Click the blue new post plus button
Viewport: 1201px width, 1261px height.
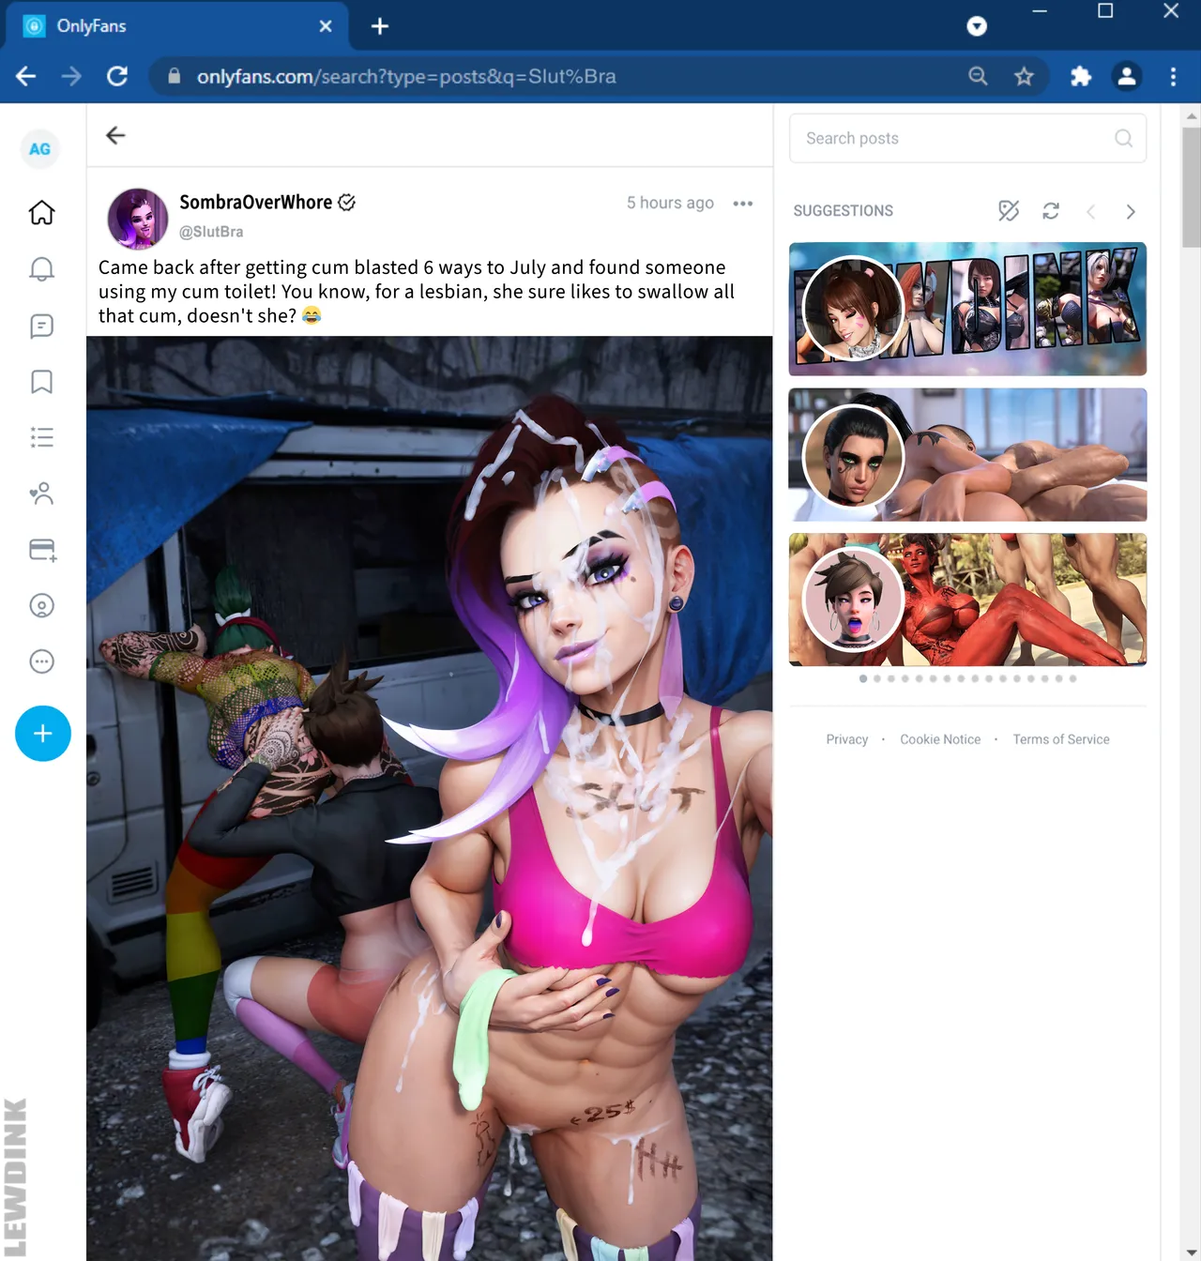pos(43,734)
